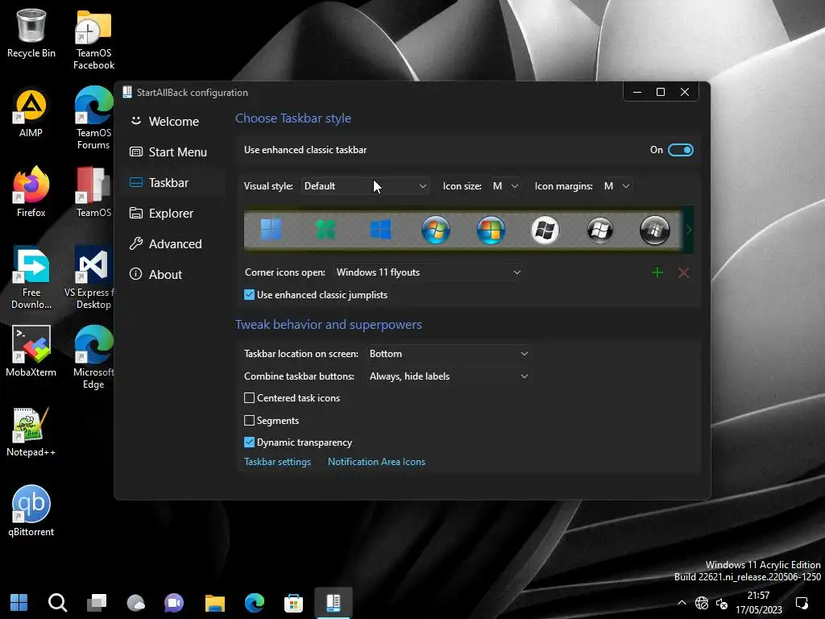Open the Recycle Bin on desktop
Screen dimensions: 825x619
point(31,32)
